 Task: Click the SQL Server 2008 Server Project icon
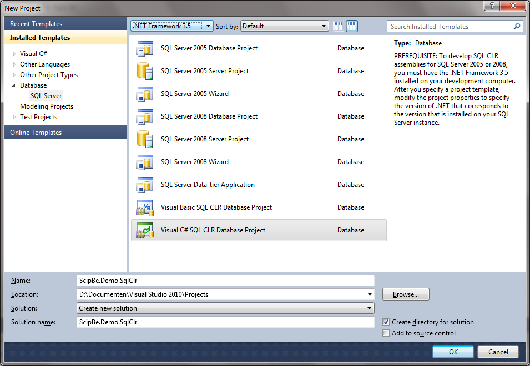[x=145, y=139]
